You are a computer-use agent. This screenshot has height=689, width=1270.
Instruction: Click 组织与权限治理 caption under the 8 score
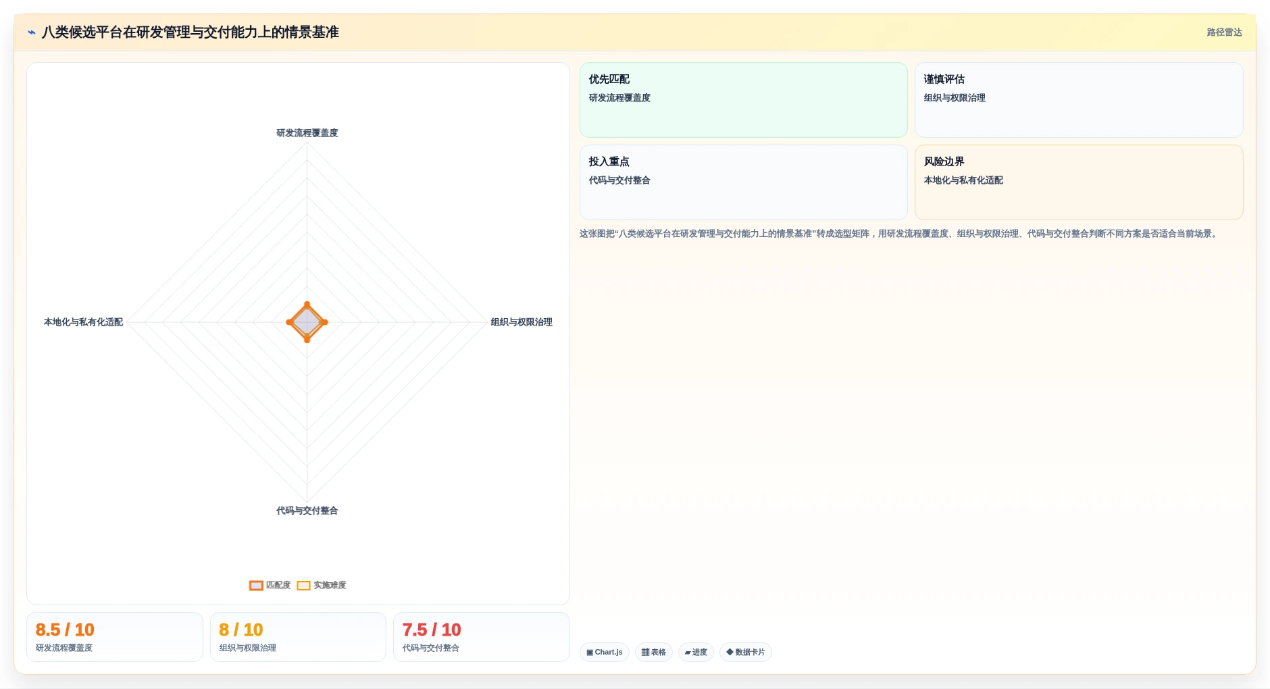[247, 648]
